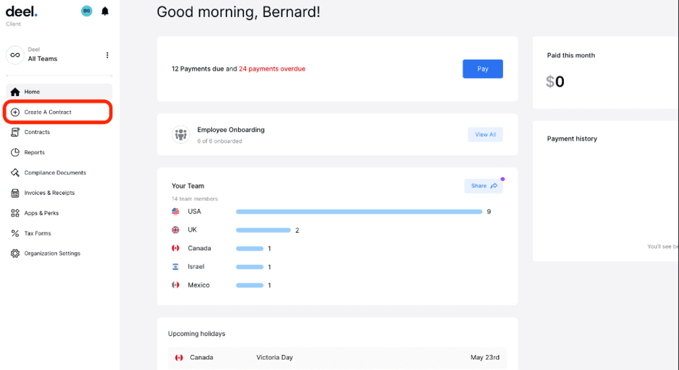679x370 pixels.
Task: Open the notification bell
Action: (104, 11)
